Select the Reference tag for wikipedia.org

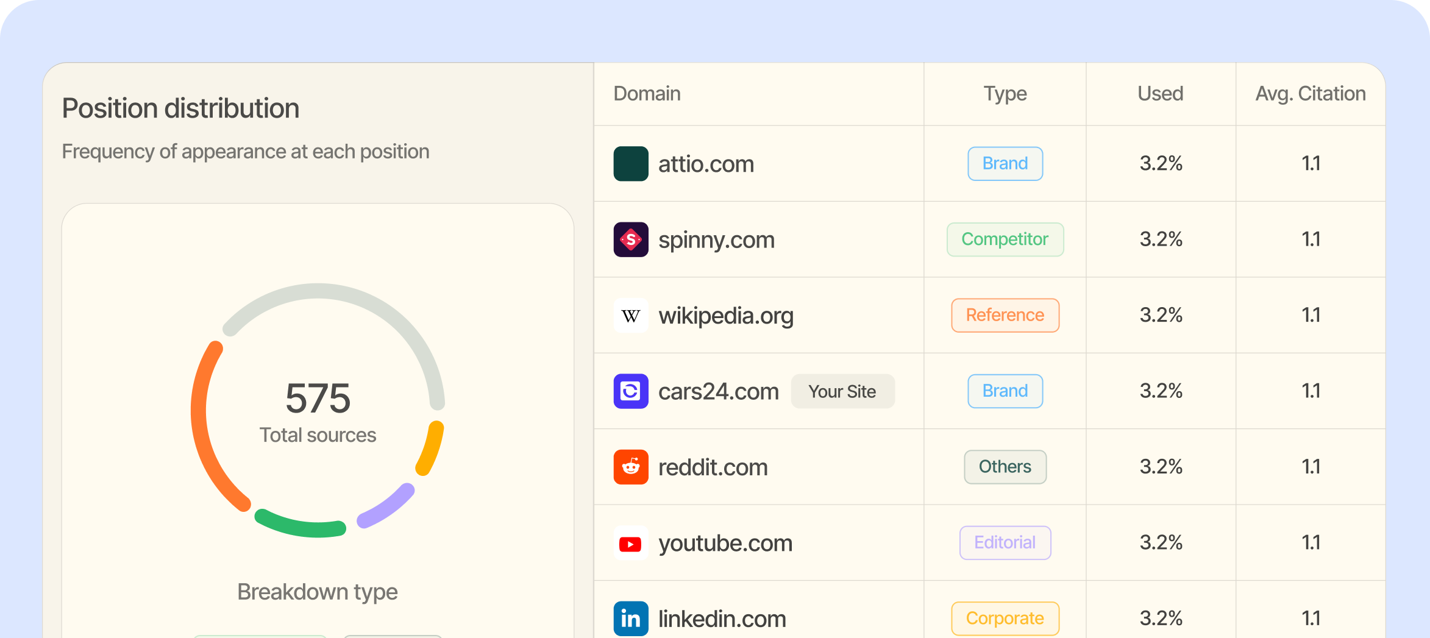click(1005, 316)
